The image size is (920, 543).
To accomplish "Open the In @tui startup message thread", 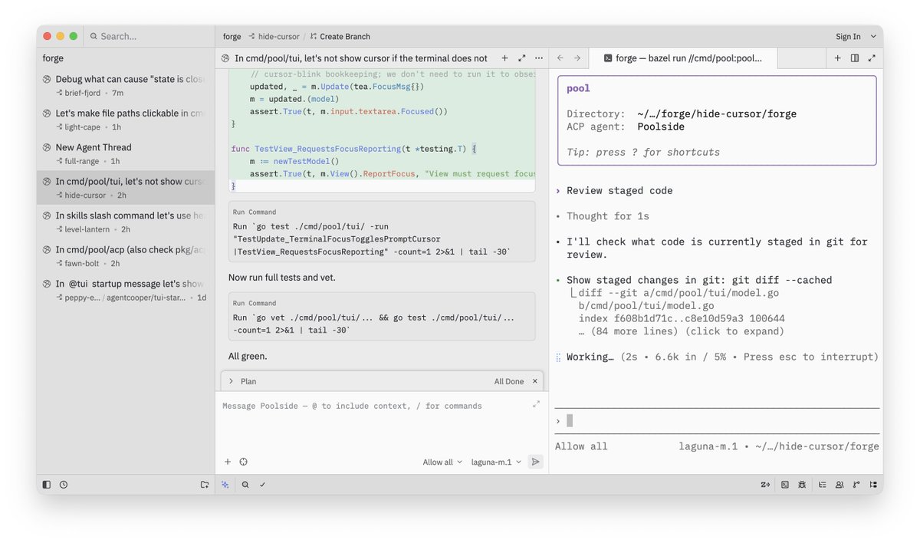I will (126, 290).
